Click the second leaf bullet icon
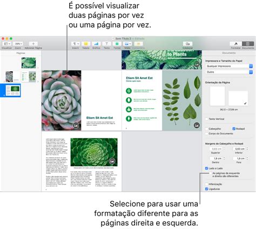The width and height of the screenshot is (256, 229). [129, 100]
